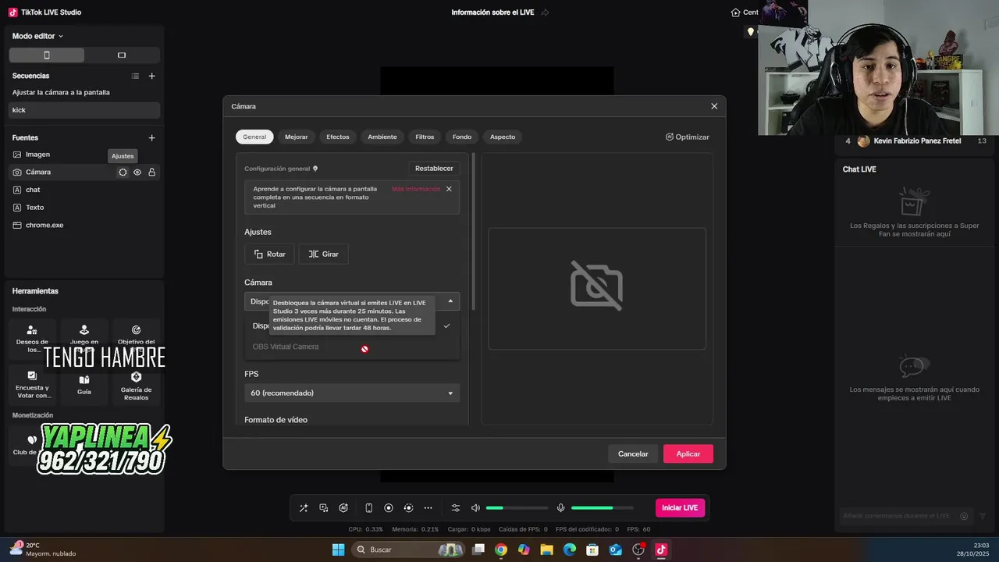Open the Windows Start menu
The height and width of the screenshot is (562, 999).
pyautogui.click(x=338, y=550)
